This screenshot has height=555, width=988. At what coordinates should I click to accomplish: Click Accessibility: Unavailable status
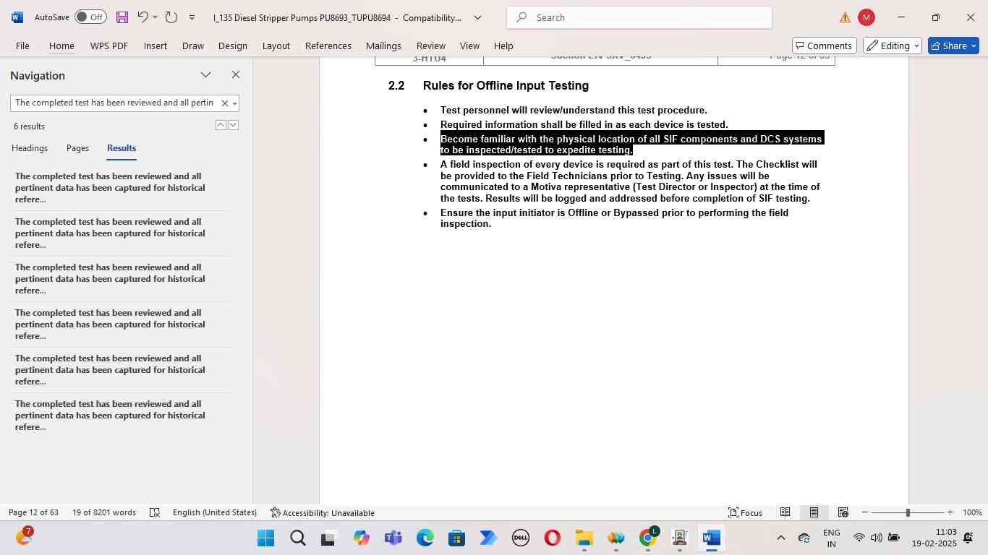[x=323, y=512]
